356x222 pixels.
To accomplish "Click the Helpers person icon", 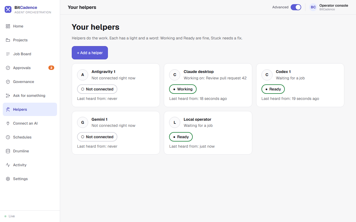I will (8, 109).
